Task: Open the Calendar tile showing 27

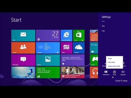Action: (x=48, y=35)
